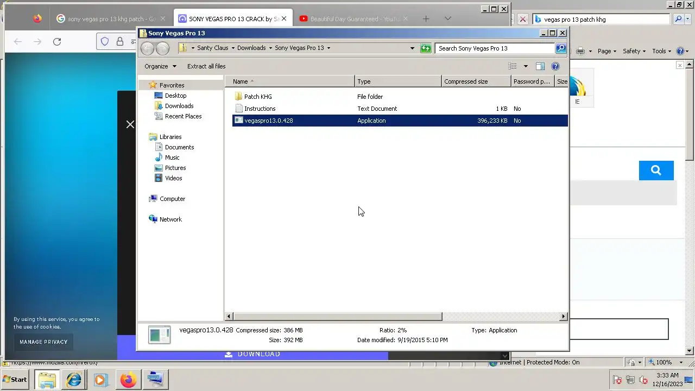Open Windows Explorer from taskbar

tap(47, 380)
